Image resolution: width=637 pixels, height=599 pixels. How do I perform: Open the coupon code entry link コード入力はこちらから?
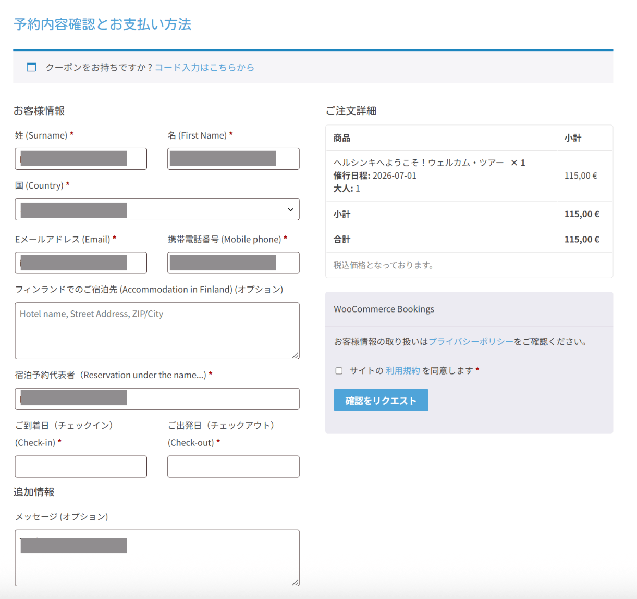(204, 67)
